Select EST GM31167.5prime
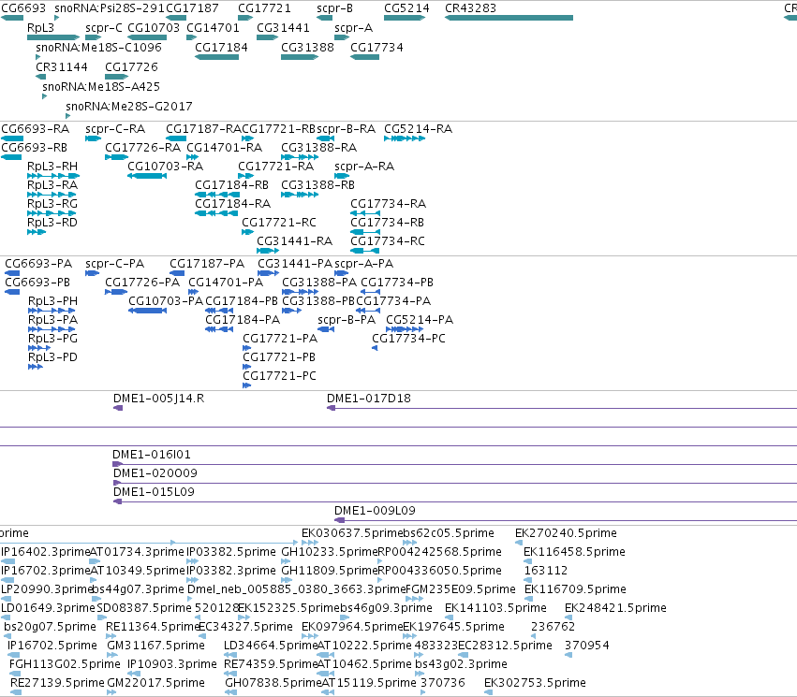Viewport: 797px width, 697px height. point(111,655)
